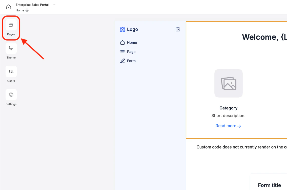Click the Form pen icon in portal nav

pyautogui.click(x=122, y=61)
